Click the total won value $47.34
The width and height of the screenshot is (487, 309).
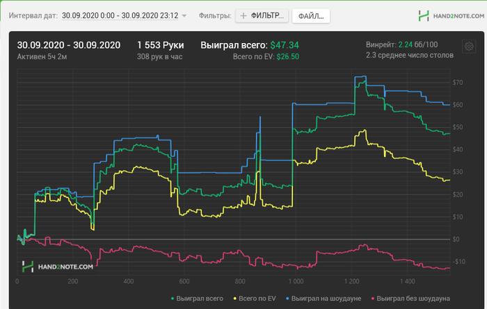pyautogui.click(x=285, y=45)
